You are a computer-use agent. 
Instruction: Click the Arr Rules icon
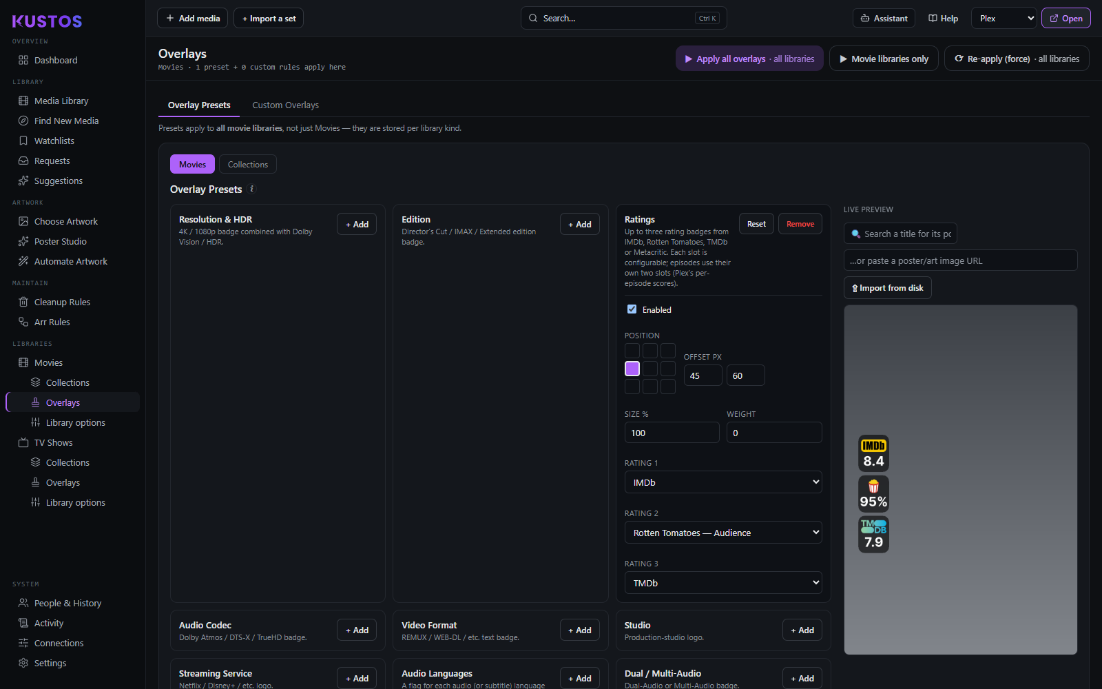pyautogui.click(x=23, y=322)
